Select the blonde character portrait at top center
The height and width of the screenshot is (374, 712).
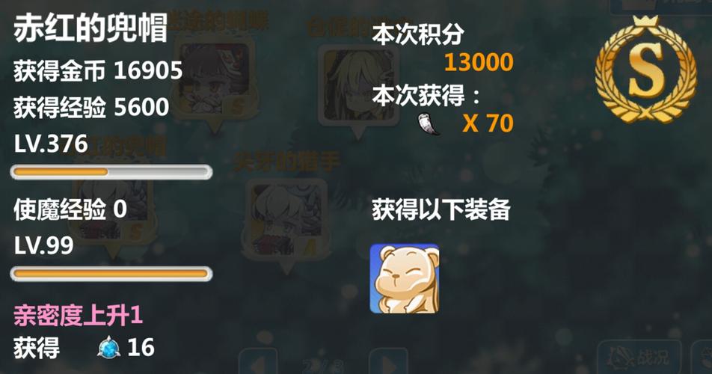pyautogui.click(x=358, y=85)
